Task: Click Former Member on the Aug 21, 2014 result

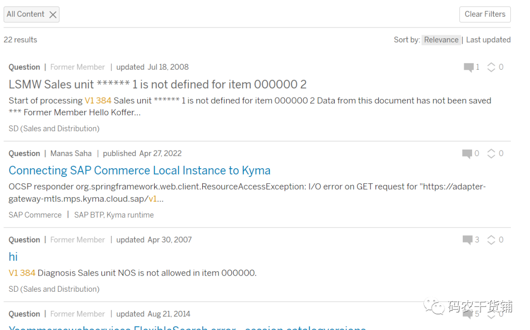Action: (x=78, y=314)
